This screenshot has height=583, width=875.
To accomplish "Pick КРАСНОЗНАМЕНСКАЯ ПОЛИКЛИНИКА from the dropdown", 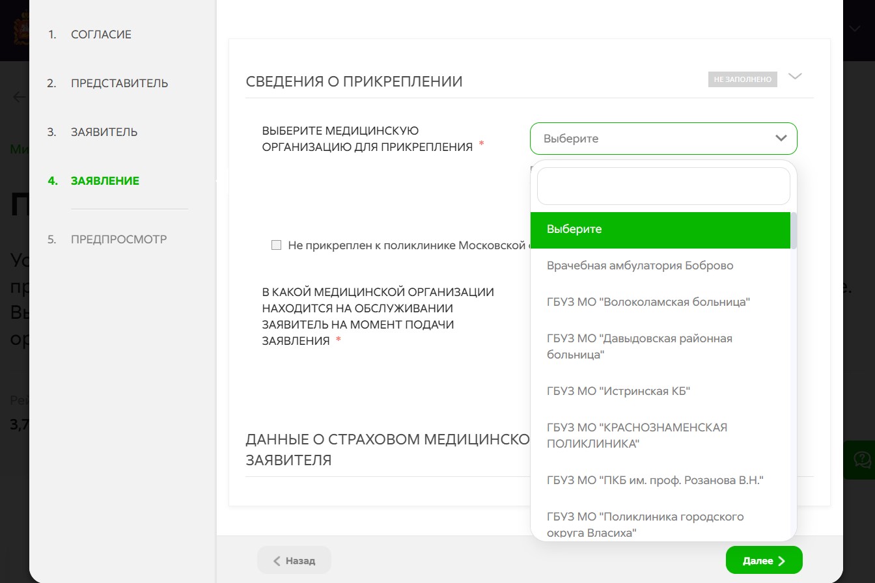I will [x=637, y=435].
